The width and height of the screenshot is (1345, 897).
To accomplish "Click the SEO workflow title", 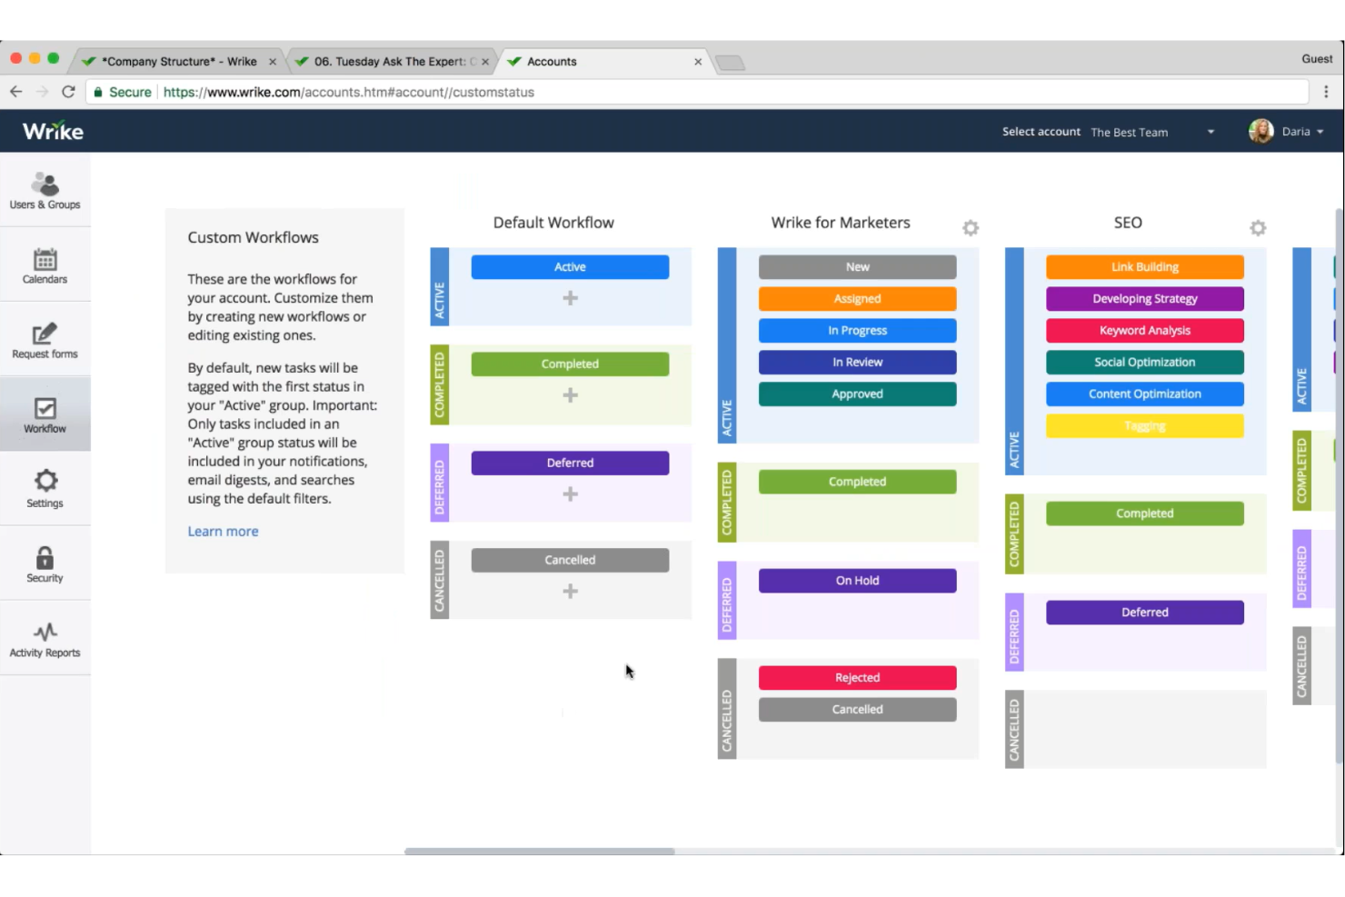I will tap(1128, 223).
